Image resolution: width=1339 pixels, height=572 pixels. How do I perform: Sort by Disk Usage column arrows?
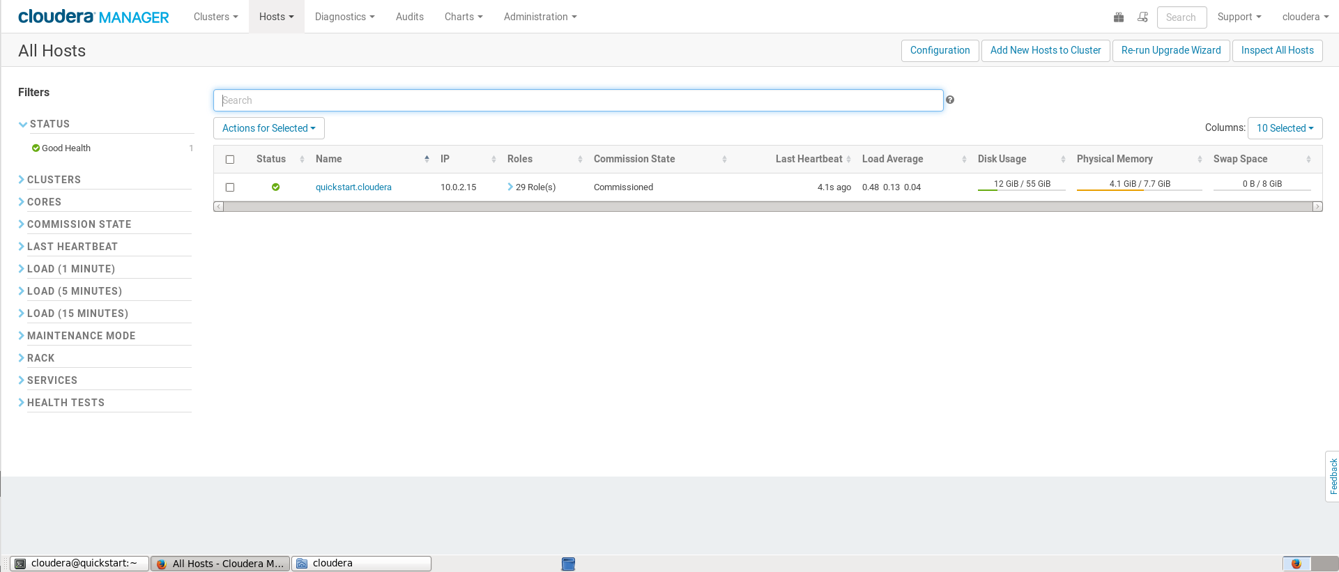[x=1063, y=160]
